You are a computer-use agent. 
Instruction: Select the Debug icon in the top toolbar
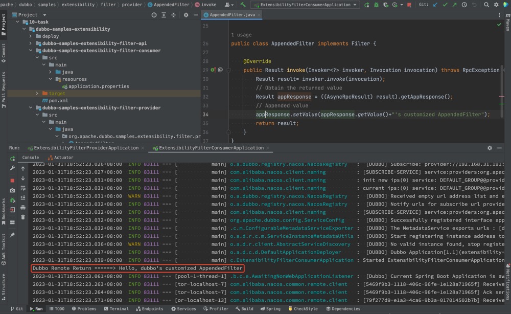pyautogui.click(x=376, y=5)
